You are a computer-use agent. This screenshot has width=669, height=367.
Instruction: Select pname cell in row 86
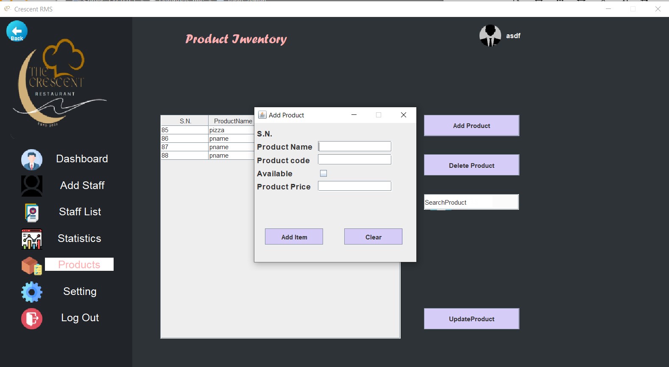pyautogui.click(x=231, y=139)
